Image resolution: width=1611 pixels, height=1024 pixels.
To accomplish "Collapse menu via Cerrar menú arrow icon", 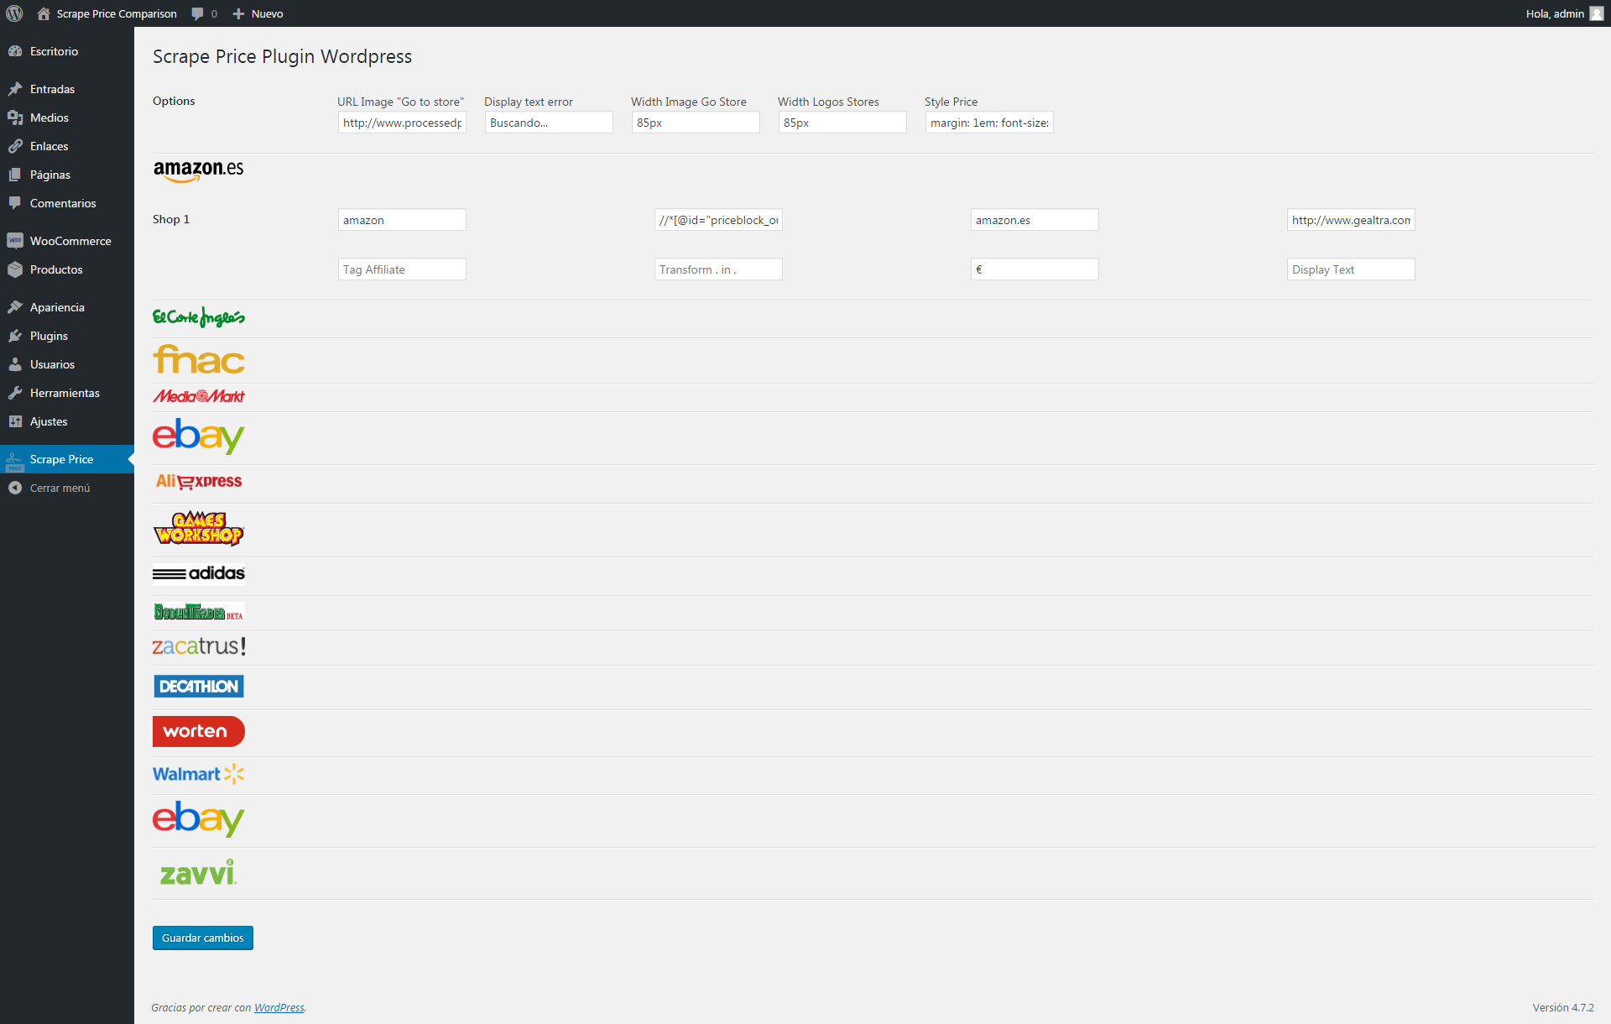I will 15,488.
